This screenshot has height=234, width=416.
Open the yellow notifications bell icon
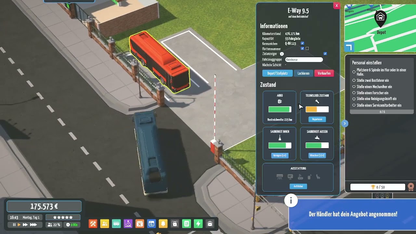pyautogui.click(x=163, y=224)
